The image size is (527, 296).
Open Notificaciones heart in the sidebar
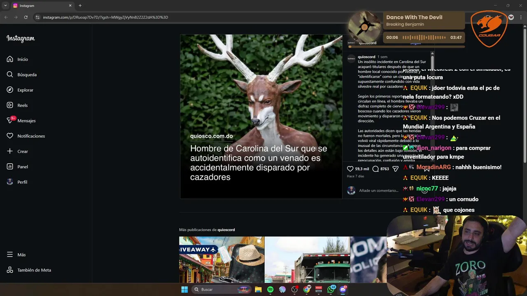(25, 136)
